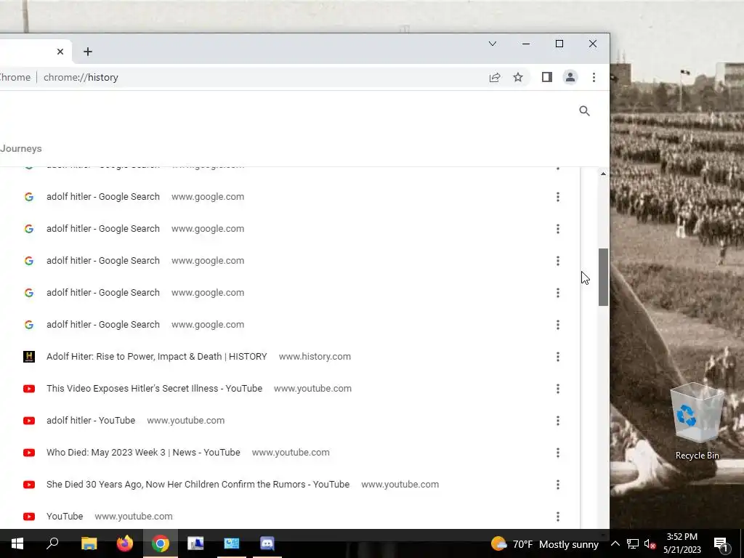Viewport: 744px width, 558px height.
Task: Click YouTube favicon beside She Died 30 Years Ago
Action: pyautogui.click(x=29, y=485)
